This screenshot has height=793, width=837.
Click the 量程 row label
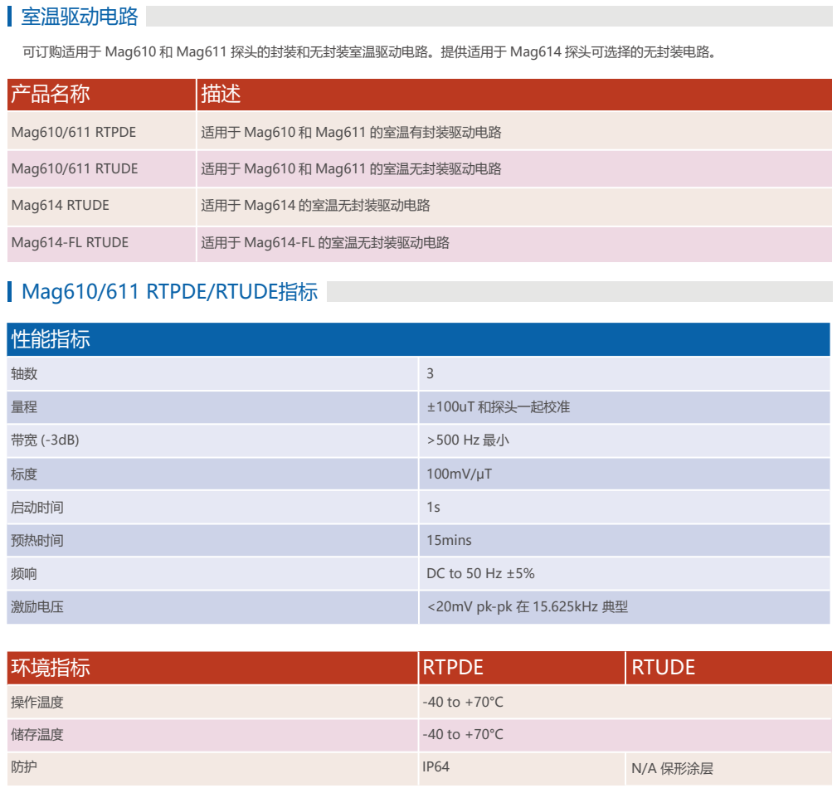tap(24, 406)
